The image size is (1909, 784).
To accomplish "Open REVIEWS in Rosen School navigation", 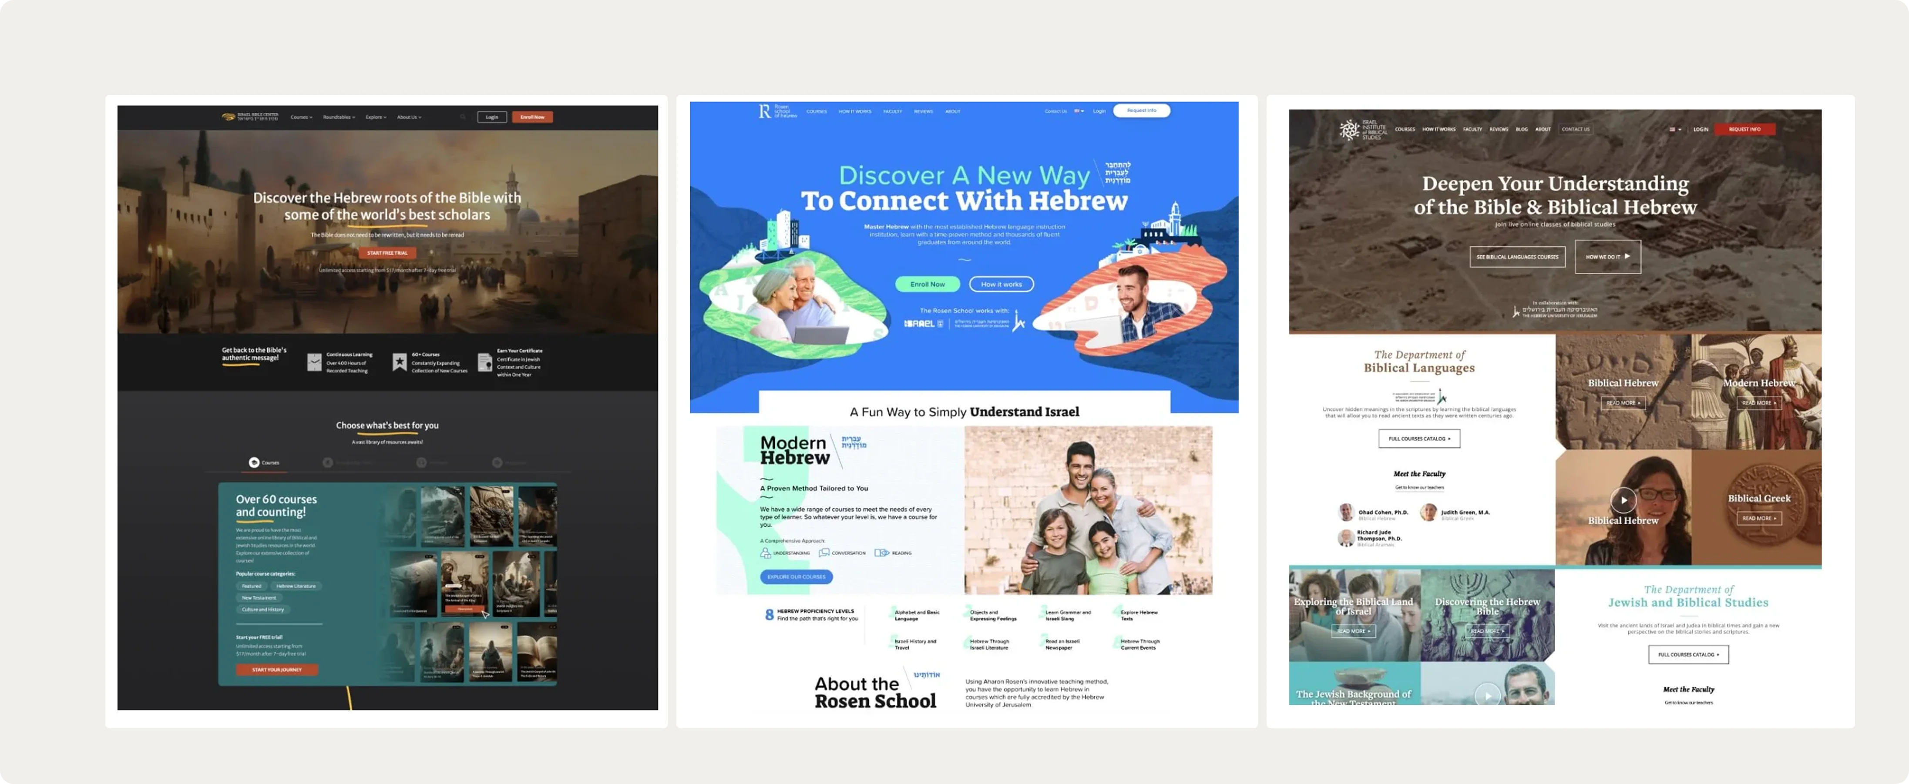I will (923, 111).
